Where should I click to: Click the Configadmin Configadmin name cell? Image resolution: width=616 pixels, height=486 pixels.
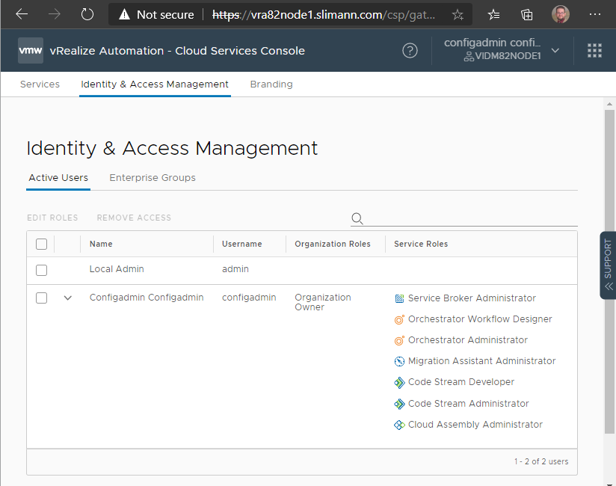[147, 298]
